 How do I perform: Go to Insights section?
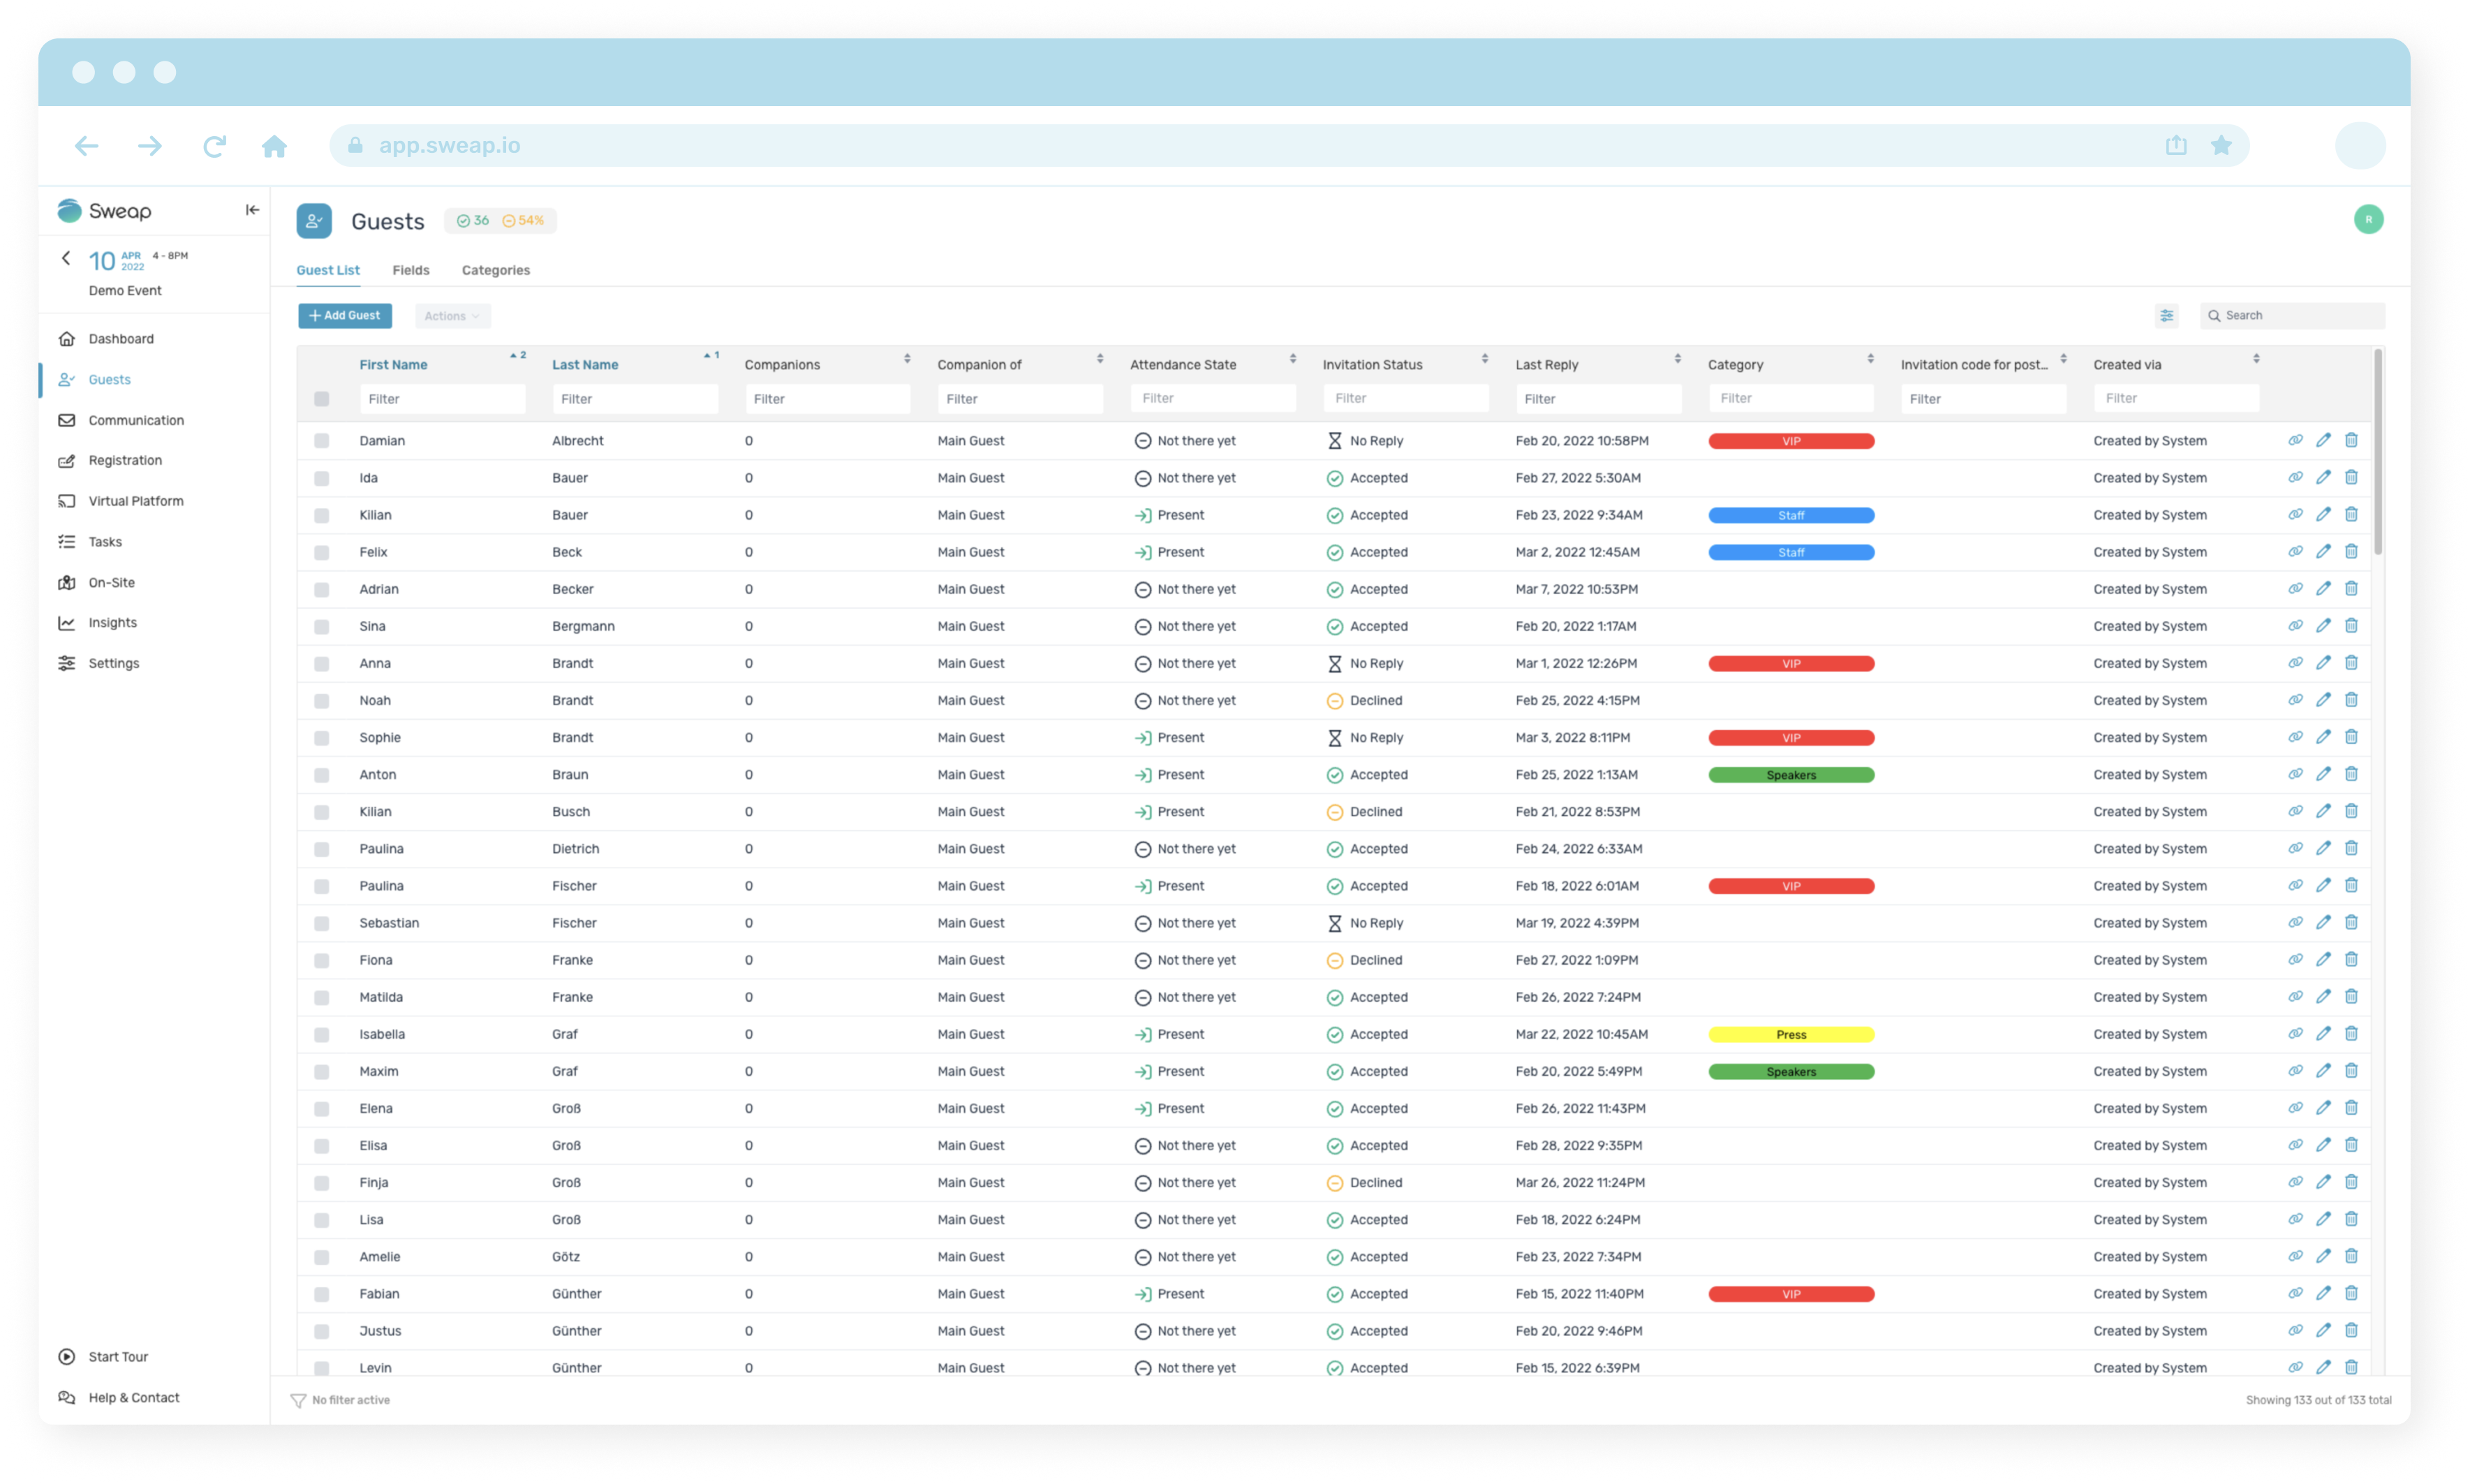112,623
